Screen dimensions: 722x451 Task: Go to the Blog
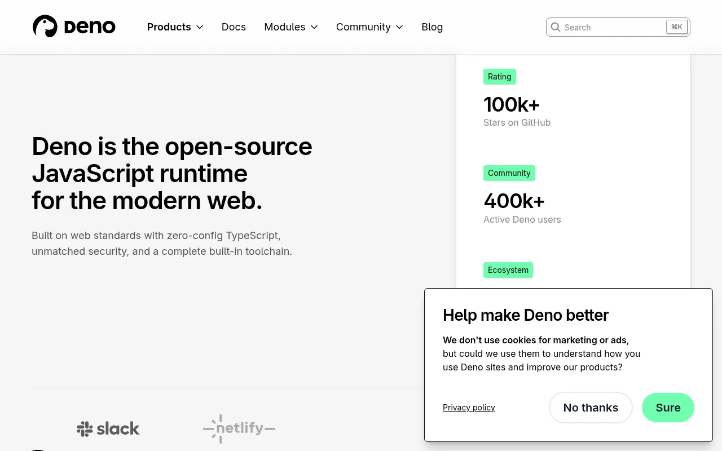coord(432,27)
